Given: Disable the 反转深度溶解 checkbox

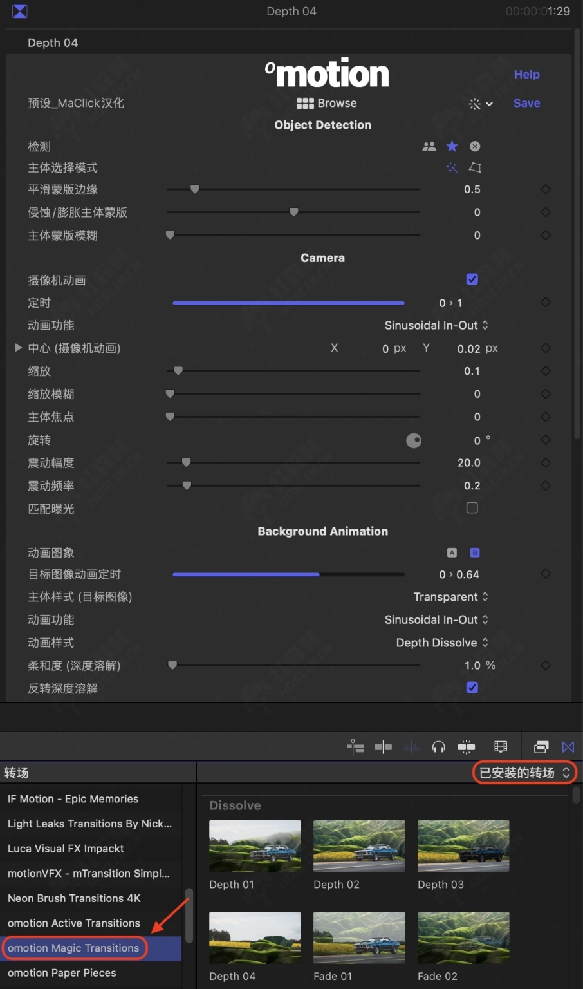Looking at the screenshot, I should (472, 687).
